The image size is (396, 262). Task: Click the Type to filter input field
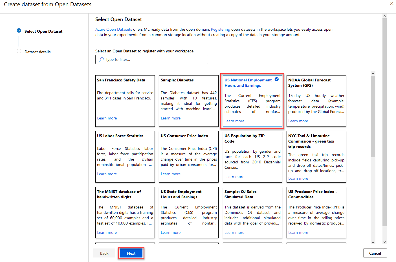152,59
